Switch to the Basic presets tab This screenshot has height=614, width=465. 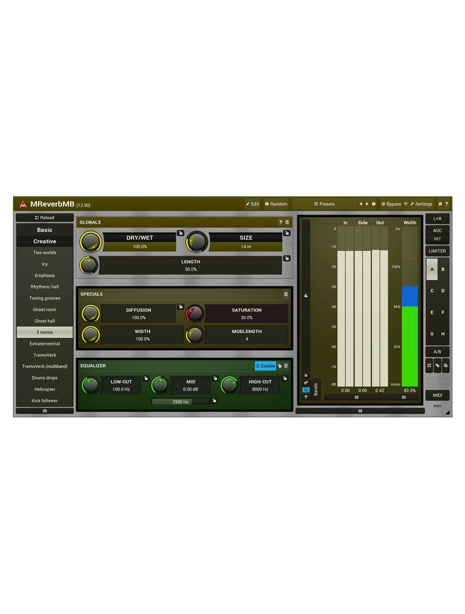[45, 229]
